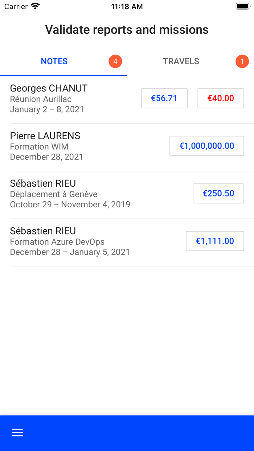Tap the battery status icon

pyautogui.click(x=243, y=6)
